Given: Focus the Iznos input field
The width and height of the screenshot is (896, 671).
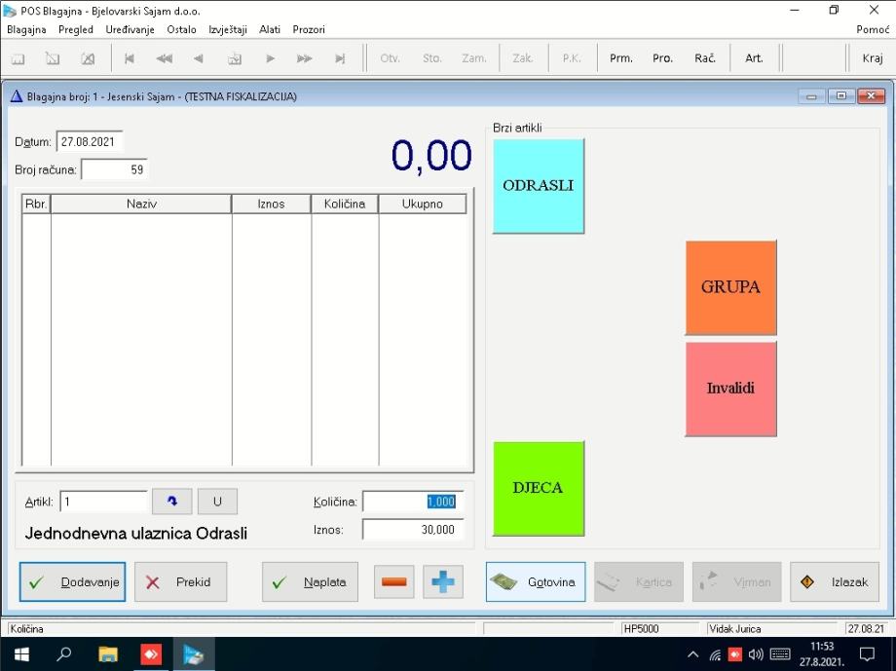Looking at the screenshot, I should point(413,529).
